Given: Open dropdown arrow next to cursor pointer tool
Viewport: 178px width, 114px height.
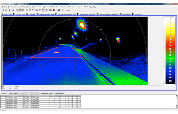Looking at the screenshot, I should (65, 10).
